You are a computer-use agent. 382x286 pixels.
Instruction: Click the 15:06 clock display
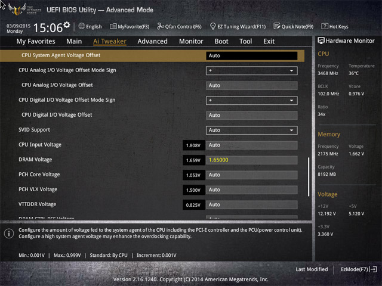48,28
